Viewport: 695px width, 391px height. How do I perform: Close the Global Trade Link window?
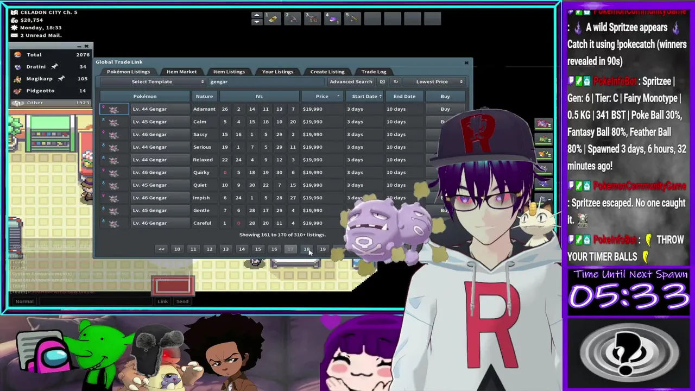[x=466, y=62]
